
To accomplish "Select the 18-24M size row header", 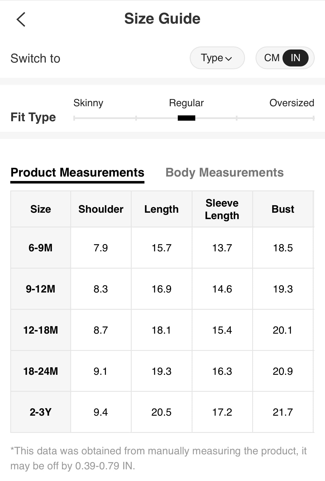I will pyautogui.click(x=41, y=371).
